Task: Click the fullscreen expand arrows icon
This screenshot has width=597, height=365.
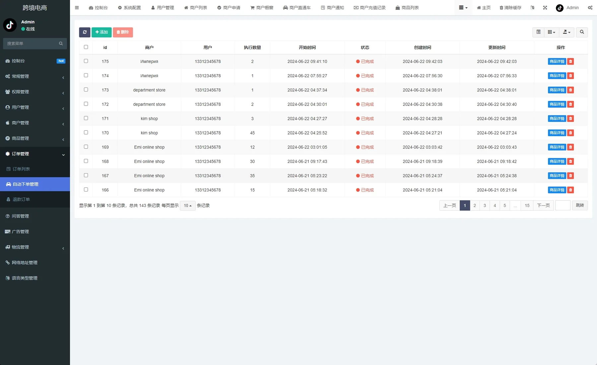Action: [x=545, y=8]
